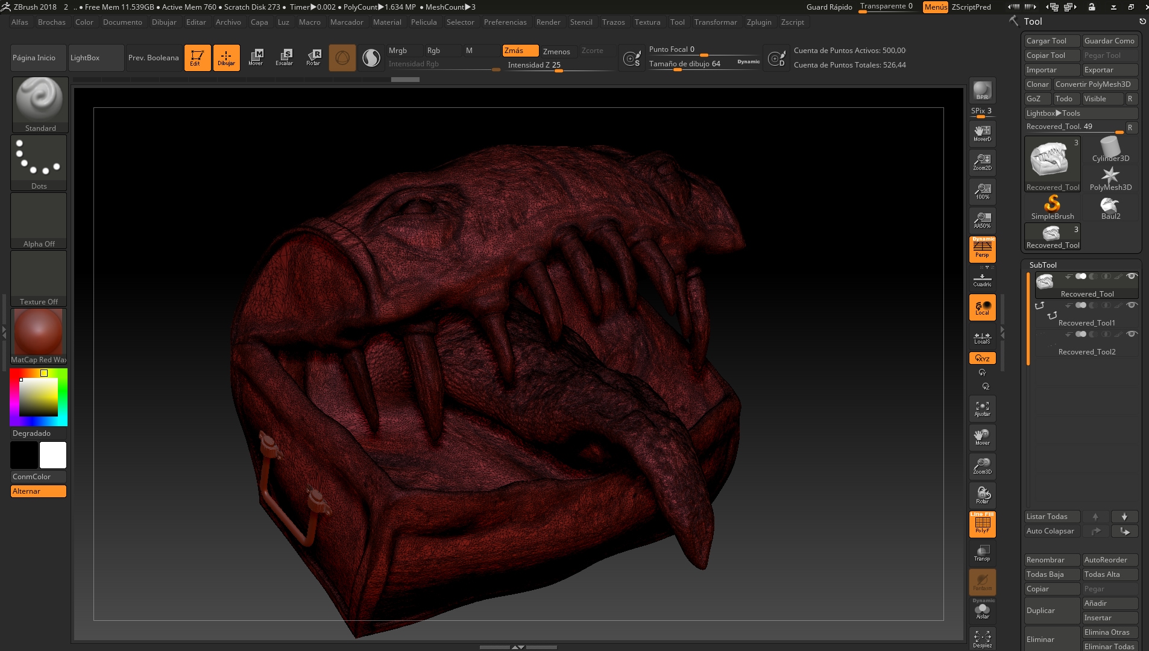Click the Rotar view icon in right shelf

pyautogui.click(x=982, y=495)
